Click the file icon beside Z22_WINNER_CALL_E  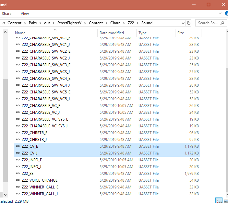(18, 187)
